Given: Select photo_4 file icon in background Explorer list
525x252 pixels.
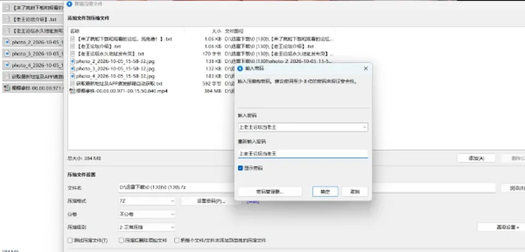Looking at the screenshot, I should [x=7, y=65].
